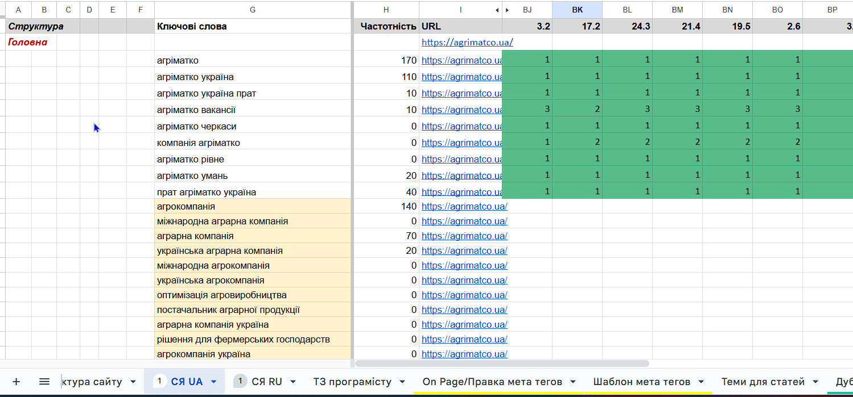Select column BK header
The height and width of the screenshot is (397, 853).
pyautogui.click(x=577, y=10)
